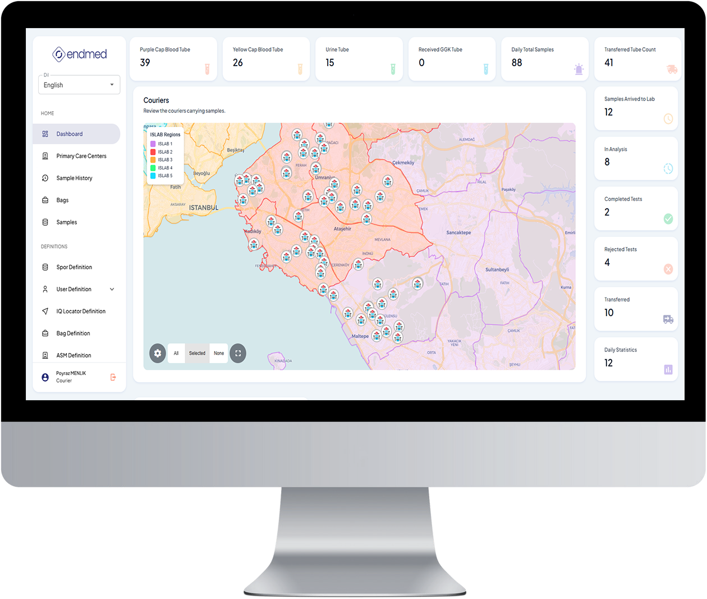Image resolution: width=707 pixels, height=599 pixels.
Task: Click the Transferred truck icon
Action: (x=668, y=319)
